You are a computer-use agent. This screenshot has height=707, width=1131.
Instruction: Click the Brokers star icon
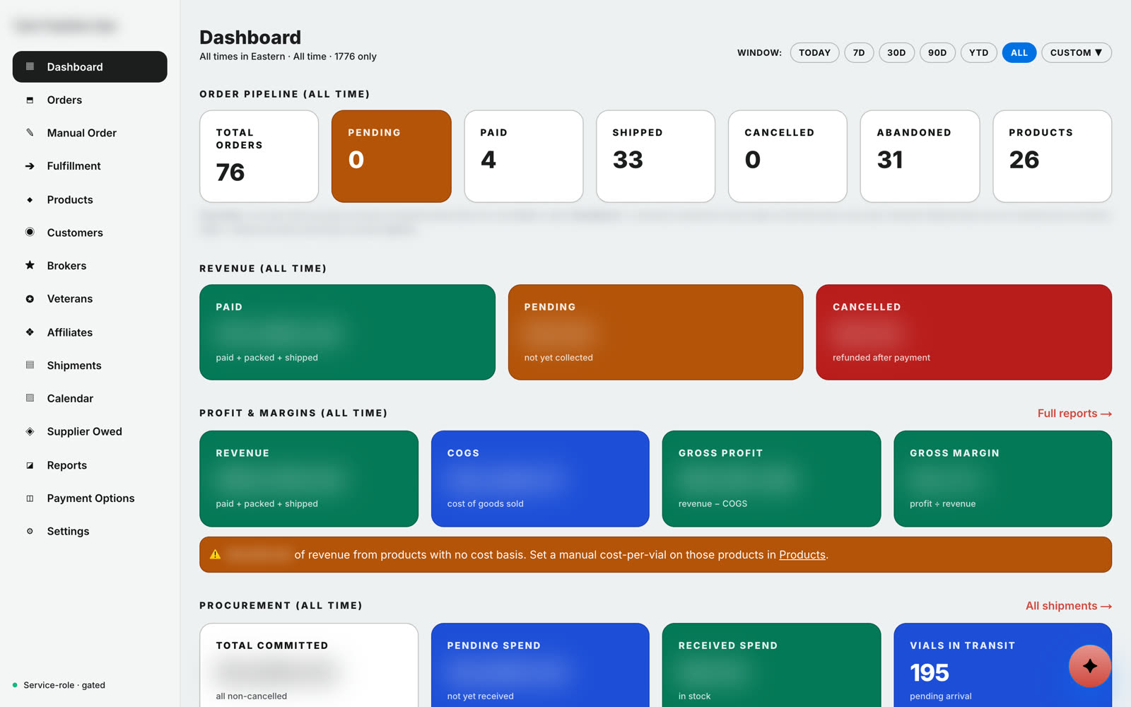(30, 265)
